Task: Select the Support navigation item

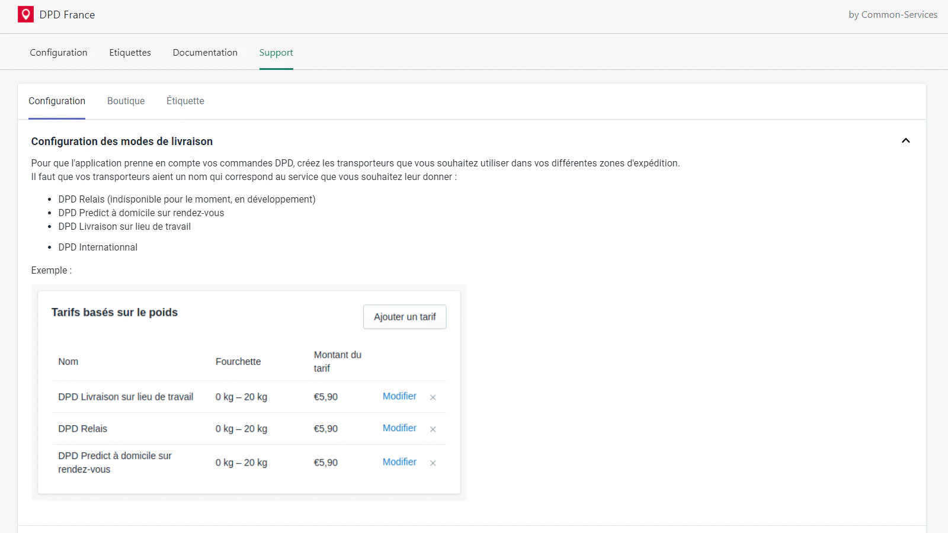Action: [276, 53]
